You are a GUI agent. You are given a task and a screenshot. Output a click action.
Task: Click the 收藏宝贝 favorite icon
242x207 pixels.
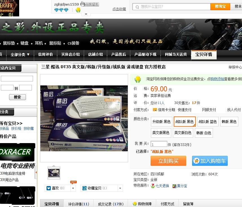click(84, 188)
